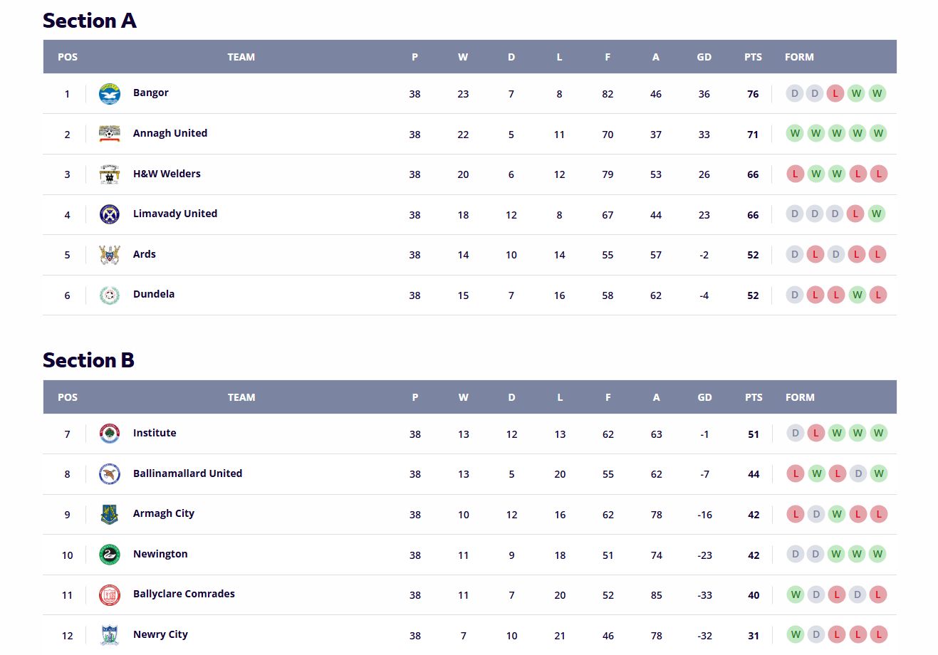Viewport: 938px width, 655px height.
Task: Click the Newington club crest
Action: point(110,555)
